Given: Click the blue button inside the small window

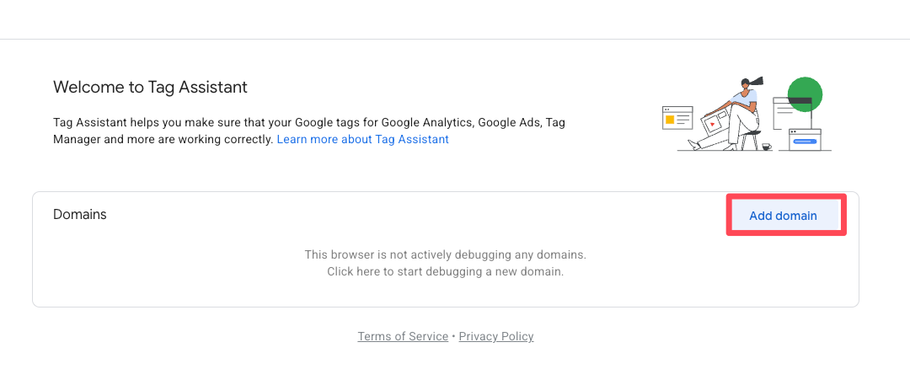Looking at the screenshot, I should [x=806, y=142].
